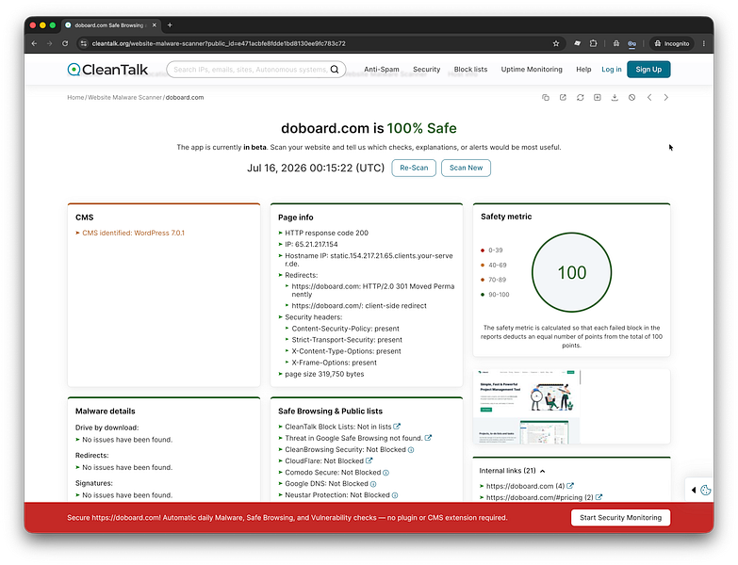This screenshot has width=738, height=565.
Task: Open browser Extensions puzzle icon
Action: pos(594,43)
